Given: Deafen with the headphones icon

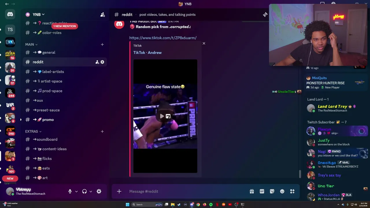Looking at the screenshot, I should 84,191.
